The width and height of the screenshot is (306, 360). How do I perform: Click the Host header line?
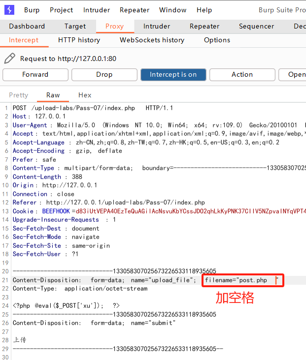39,117
